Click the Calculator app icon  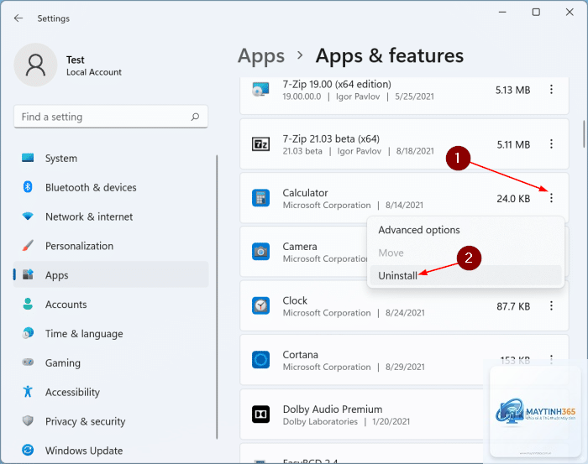point(260,198)
